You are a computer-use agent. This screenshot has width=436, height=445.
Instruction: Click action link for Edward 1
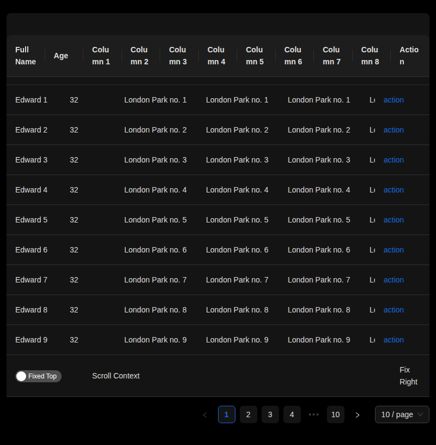coord(393,100)
